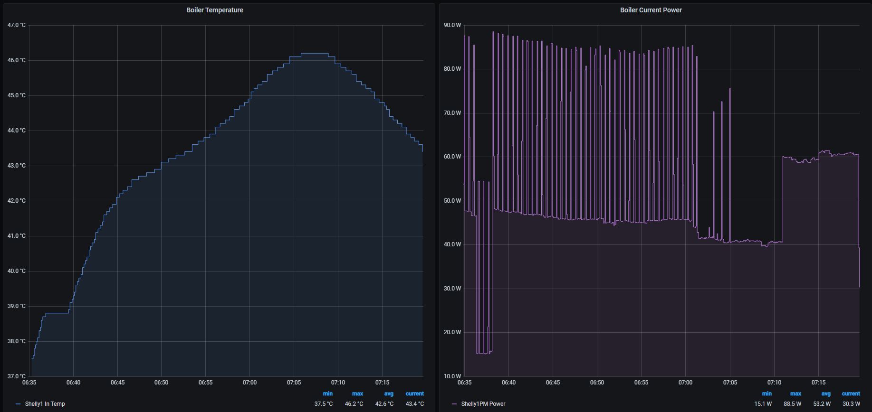Sort power legend by max column

coord(795,393)
